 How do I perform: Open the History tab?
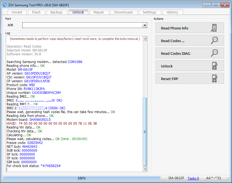point(172,12)
